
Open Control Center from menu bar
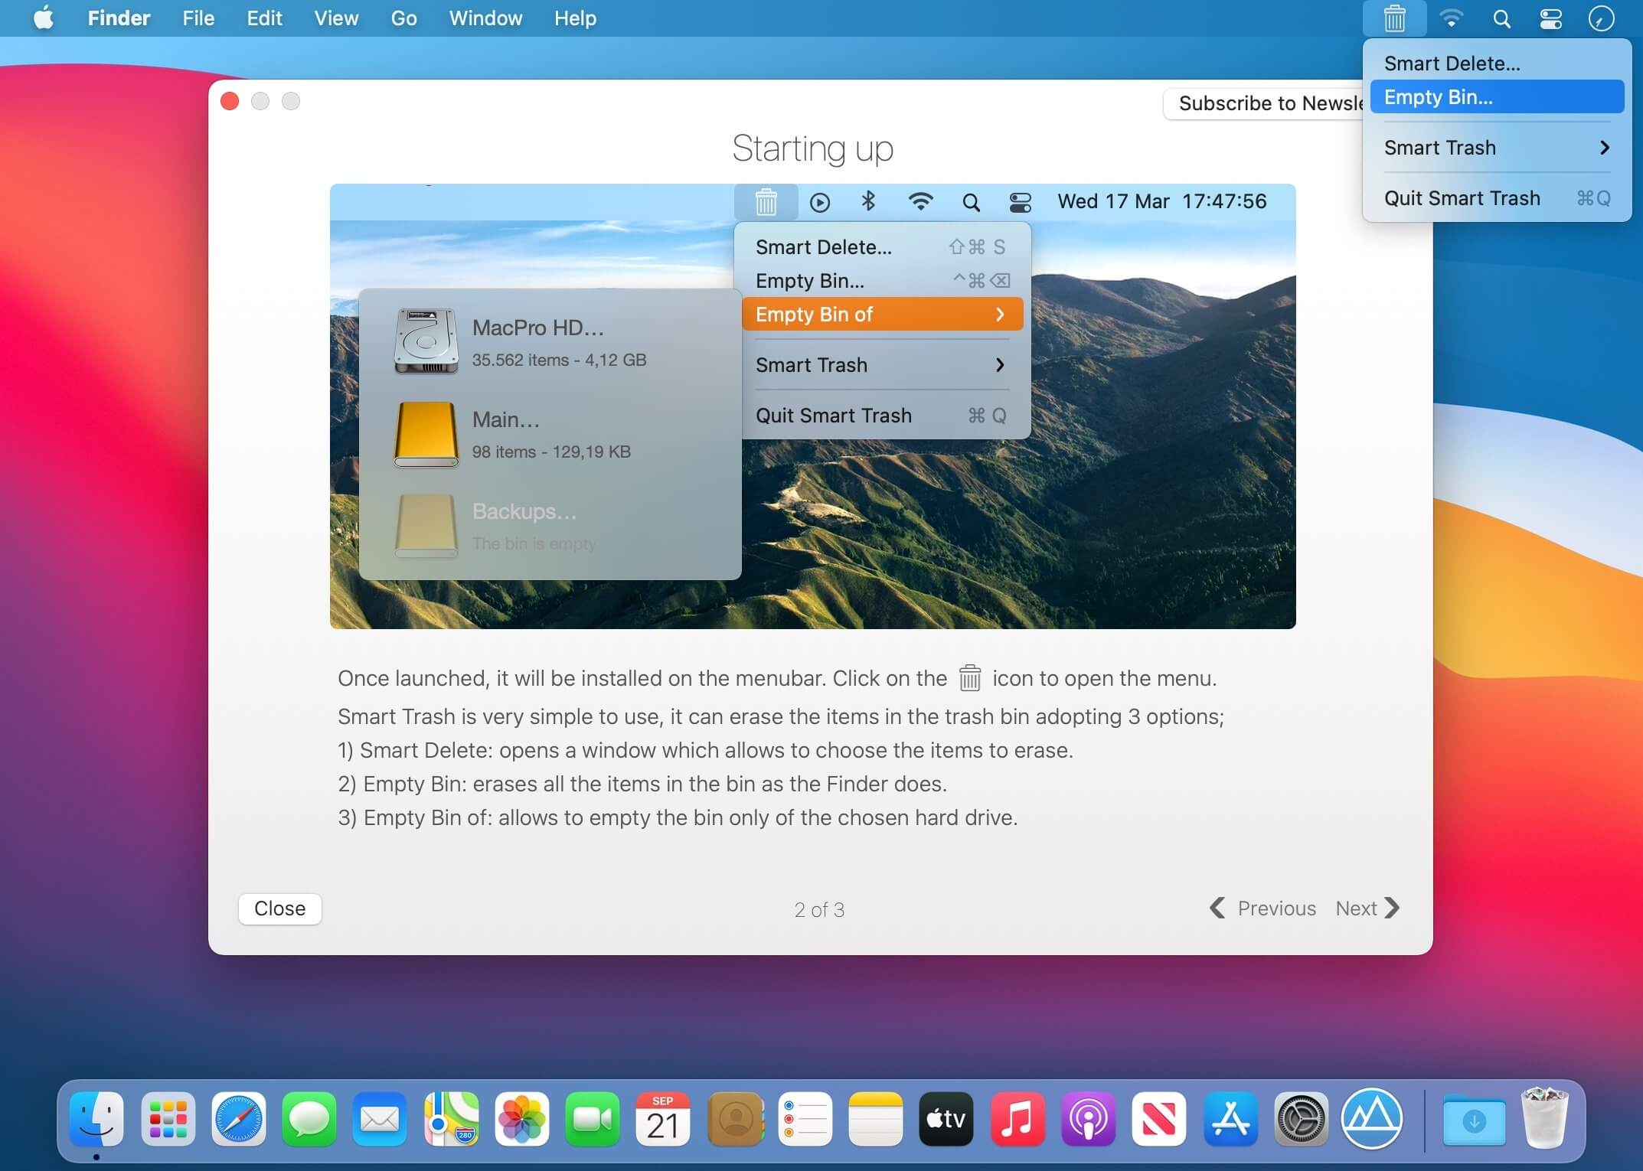click(1551, 18)
